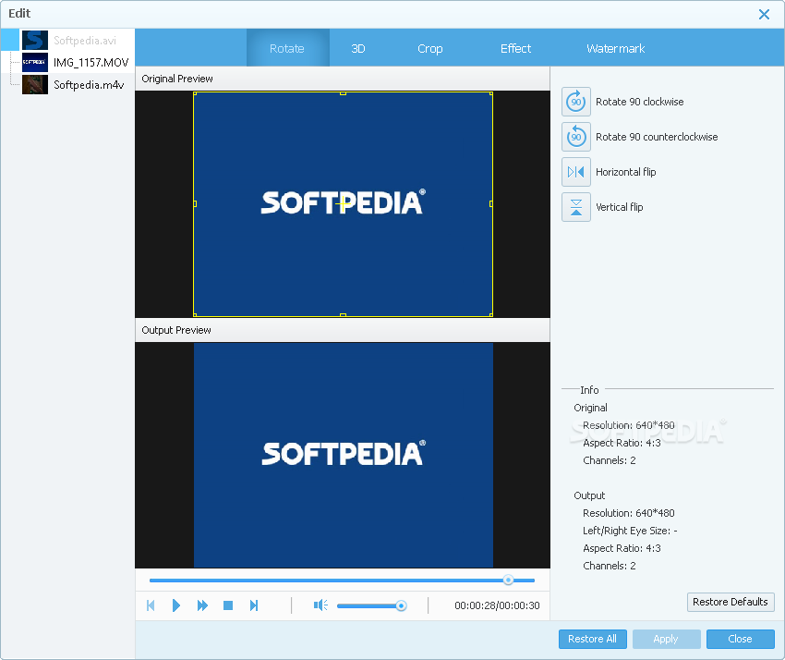Image resolution: width=785 pixels, height=660 pixels.
Task: Click the Softpedia.m4v thumbnail
Action: pyautogui.click(x=35, y=84)
